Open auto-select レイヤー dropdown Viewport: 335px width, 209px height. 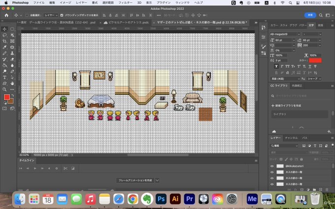pos(51,15)
